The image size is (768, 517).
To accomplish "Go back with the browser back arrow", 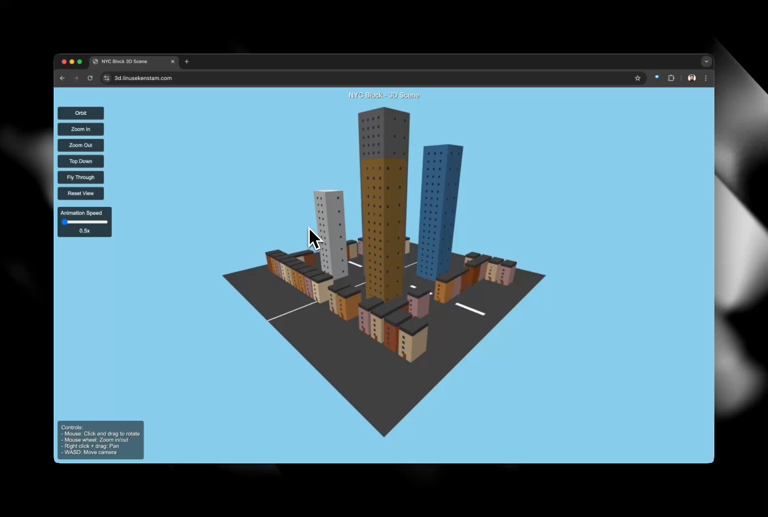I will pyautogui.click(x=62, y=78).
